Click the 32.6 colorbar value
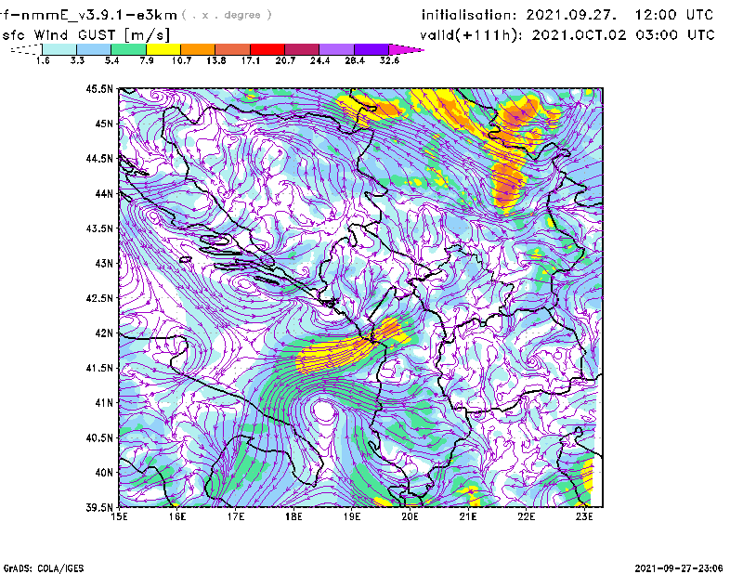Viewport: 743px width, 574px height. (x=389, y=60)
